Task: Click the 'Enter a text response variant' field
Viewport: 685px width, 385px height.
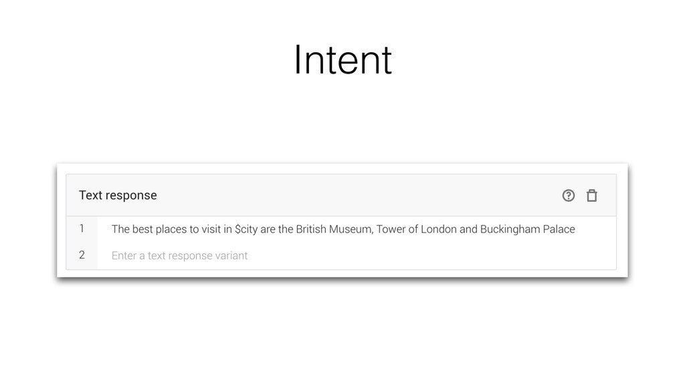Action: tap(357, 255)
